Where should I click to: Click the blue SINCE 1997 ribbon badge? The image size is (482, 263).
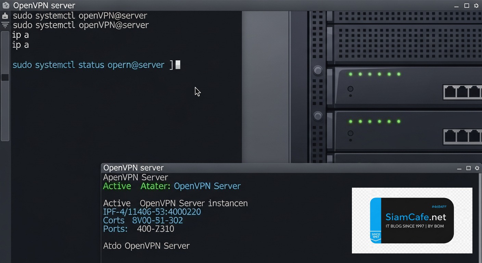tap(376, 235)
